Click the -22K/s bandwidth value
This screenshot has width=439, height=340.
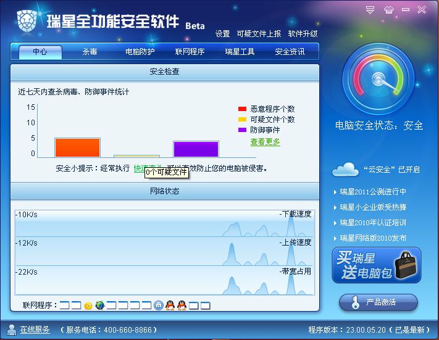(27, 272)
